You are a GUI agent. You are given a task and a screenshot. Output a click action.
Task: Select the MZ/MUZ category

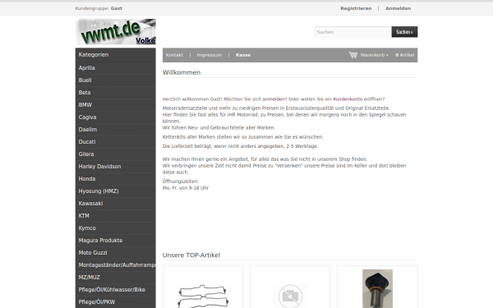click(115, 278)
